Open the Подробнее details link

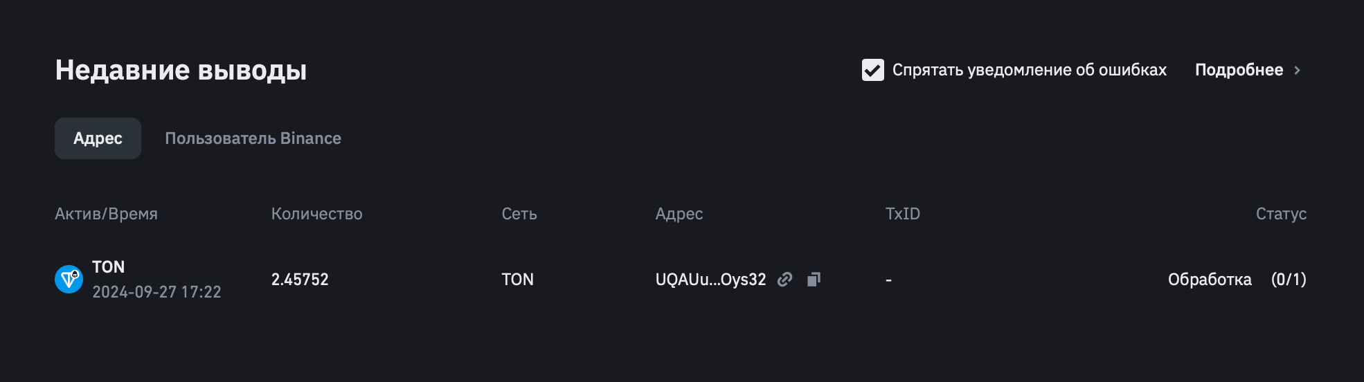[1239, 70]
